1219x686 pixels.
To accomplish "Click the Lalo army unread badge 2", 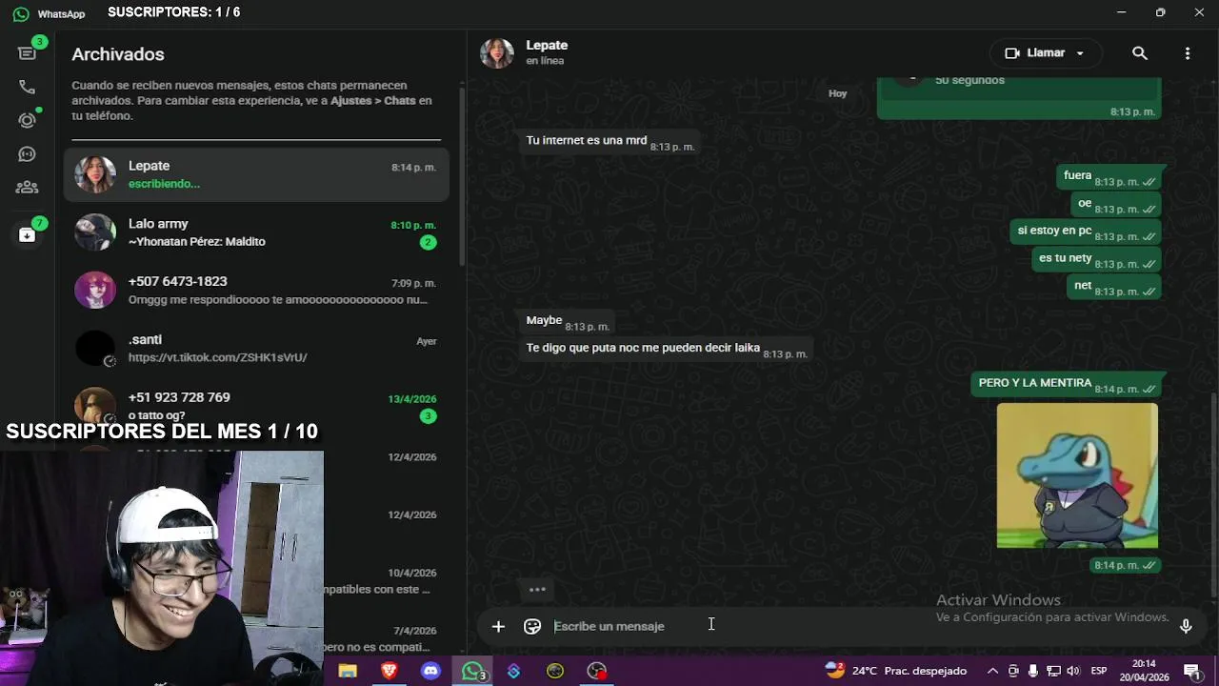I will (x=428, y=242).
